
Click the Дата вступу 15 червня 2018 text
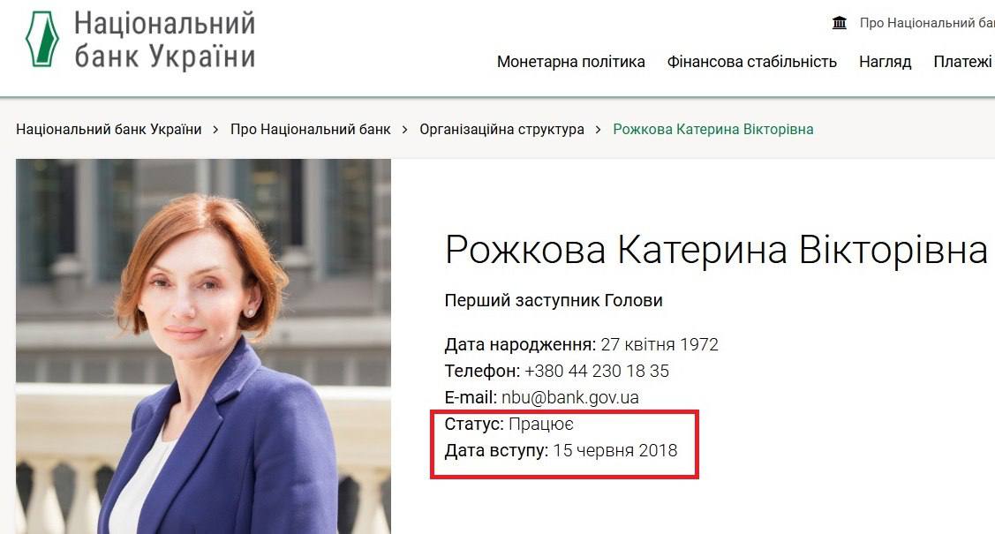click(x=561, y=450)
